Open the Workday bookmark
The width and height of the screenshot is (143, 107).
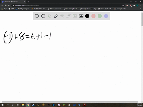click(x=23, y=9)
